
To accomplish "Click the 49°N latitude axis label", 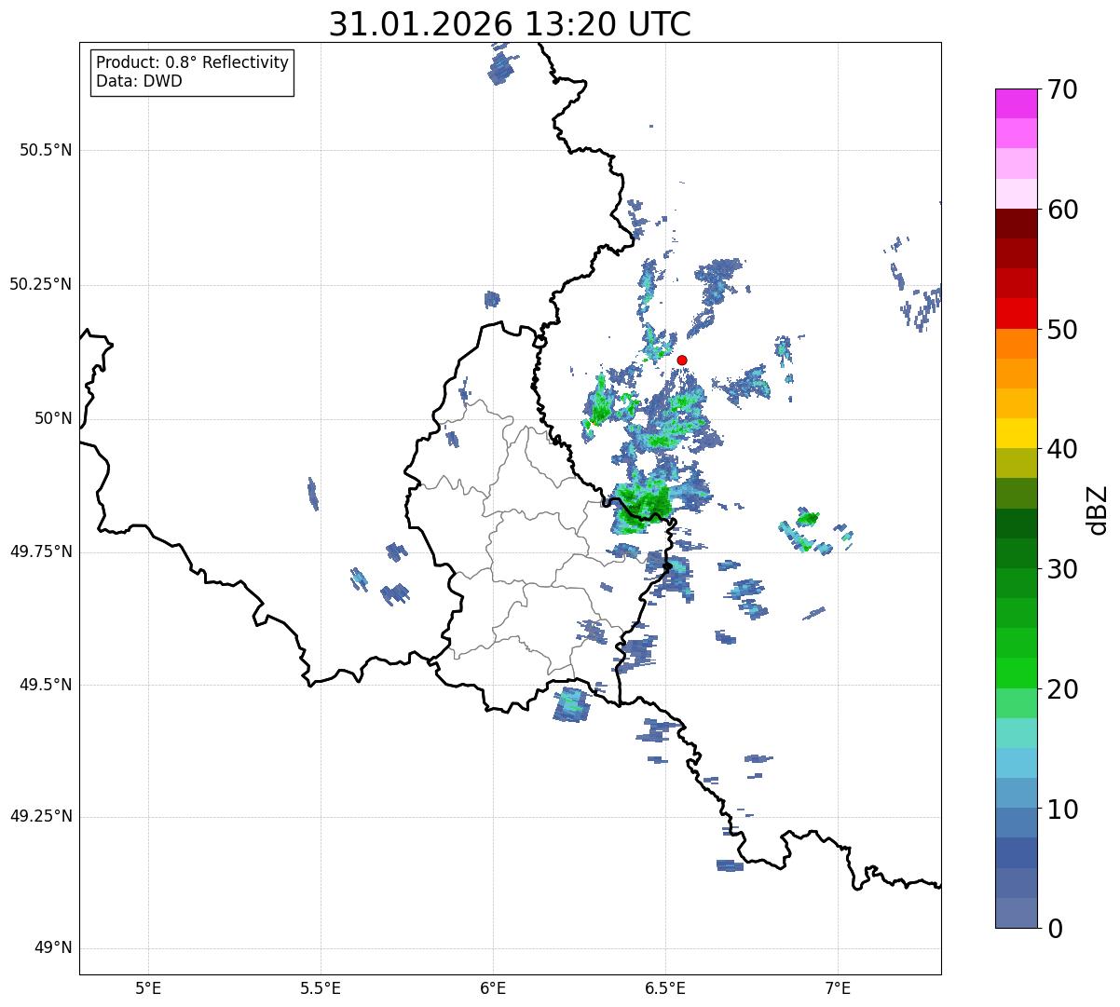I will pyautogui.click(x=52, y=948).
